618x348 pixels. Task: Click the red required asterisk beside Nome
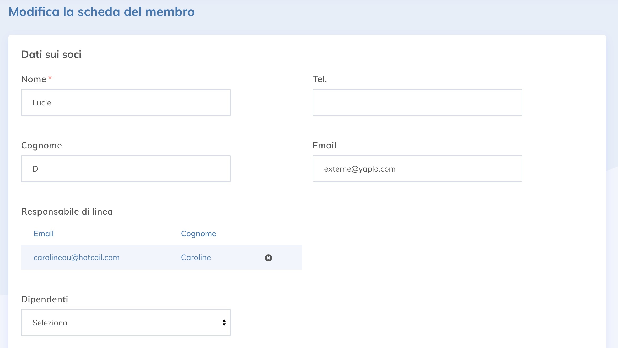[x=50, y=78]
